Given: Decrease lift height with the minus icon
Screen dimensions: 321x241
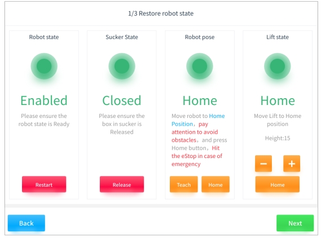Looking at the screenshot, I should [x=263, y=164].
